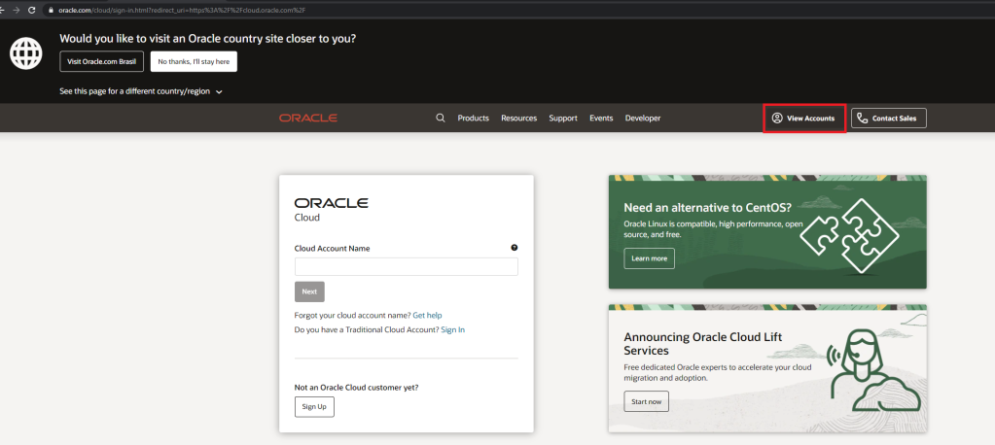Click Start now on Cloud Lift banner

646,402
